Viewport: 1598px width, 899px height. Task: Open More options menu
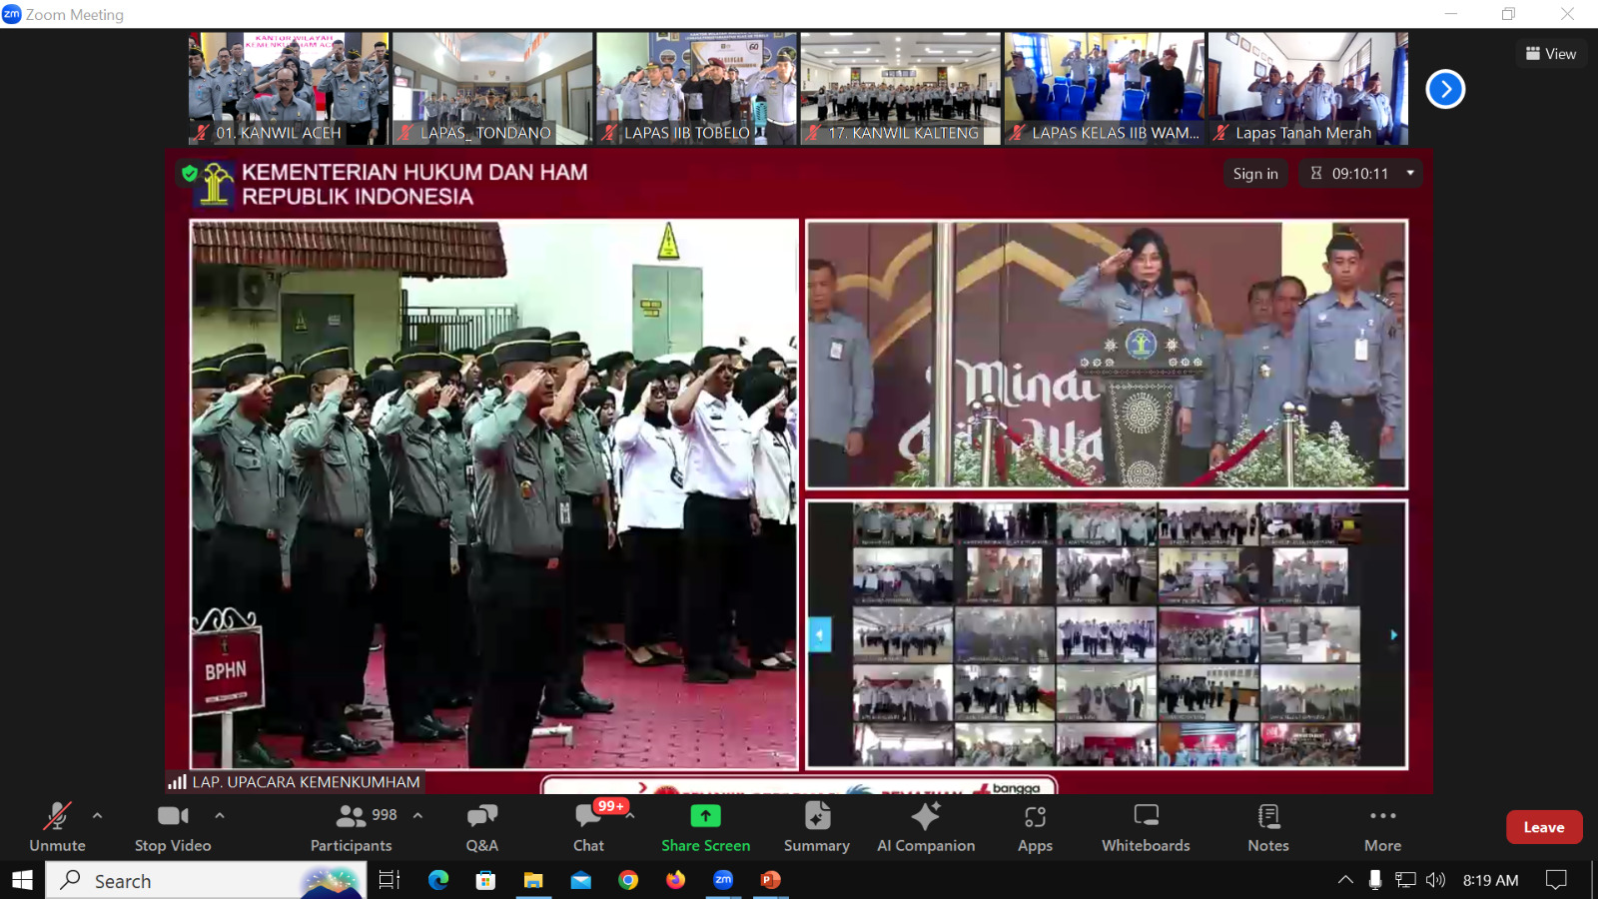pos(1382,827)
